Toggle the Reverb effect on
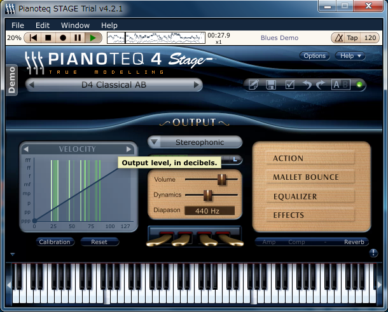The height and width of the screenshot is (312, 388). (354, 242)
